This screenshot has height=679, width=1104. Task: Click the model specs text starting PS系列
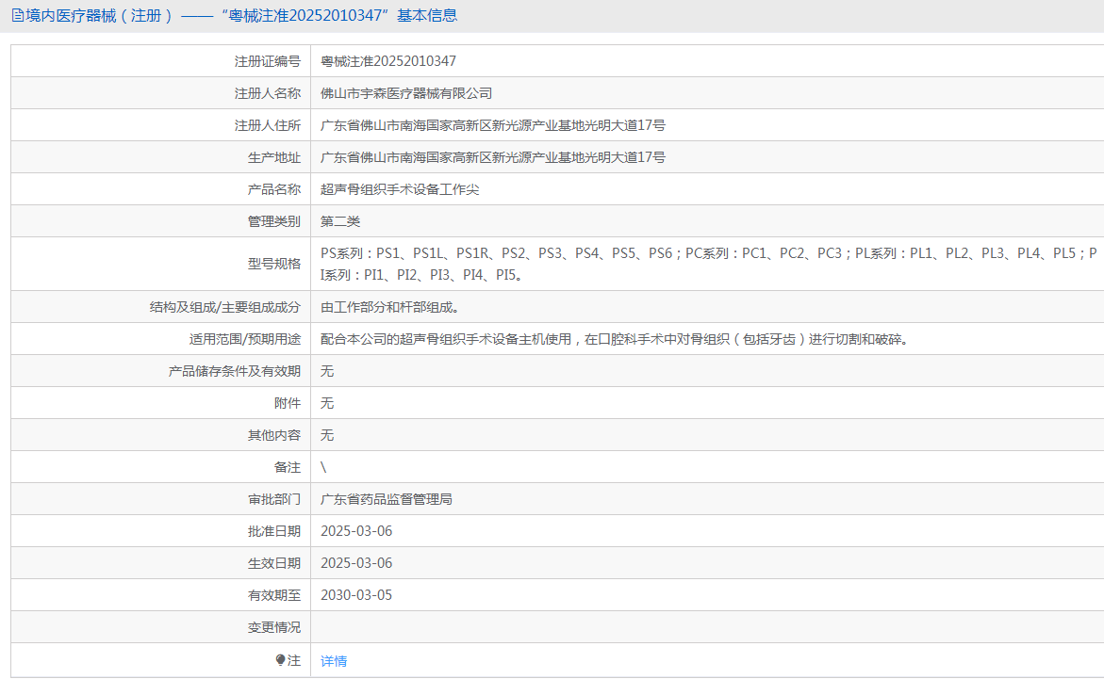(708, 264)
